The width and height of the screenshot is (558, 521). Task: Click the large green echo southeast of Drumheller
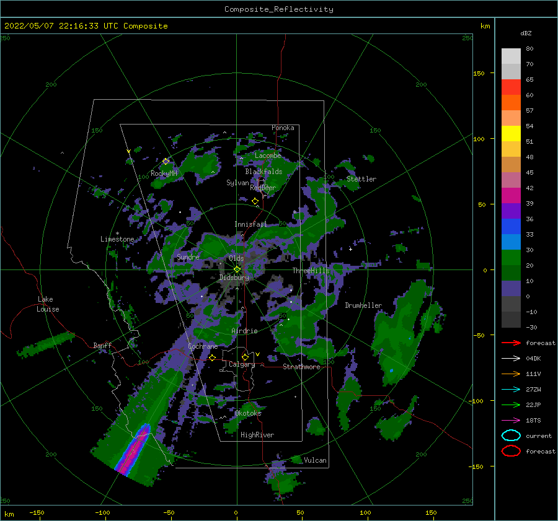coord(402,333)
